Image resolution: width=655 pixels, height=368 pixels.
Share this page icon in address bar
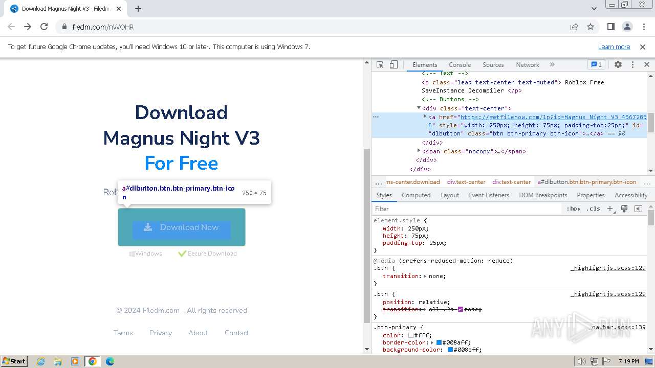(574, 27)
